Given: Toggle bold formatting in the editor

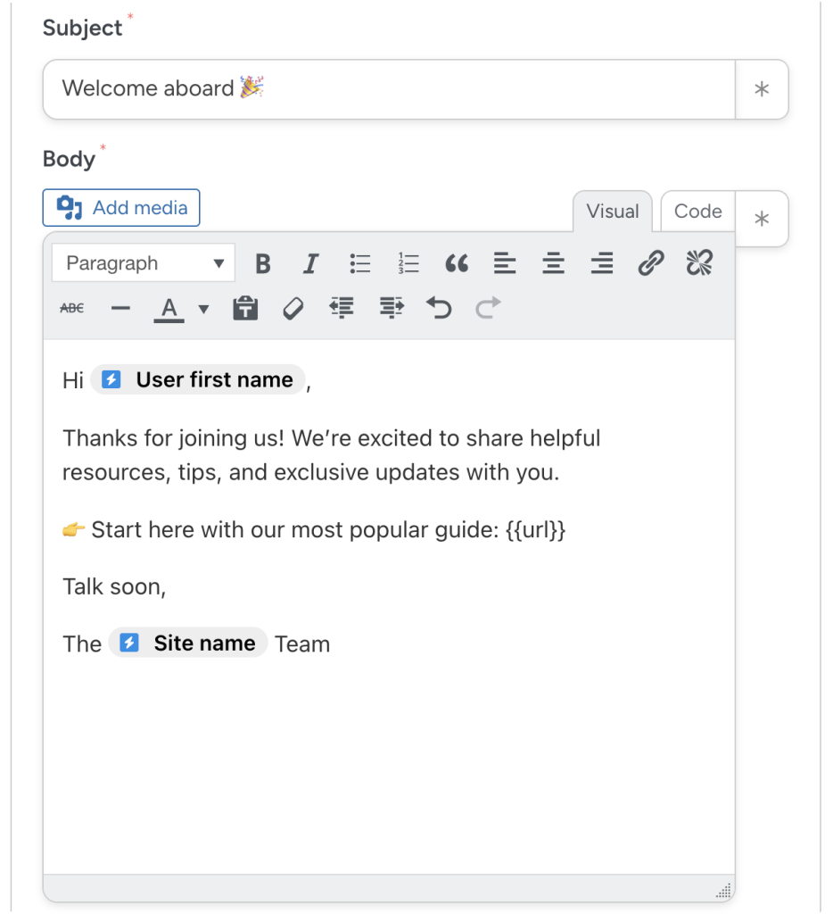Looking at the screenshot, I should click(263, 262).
